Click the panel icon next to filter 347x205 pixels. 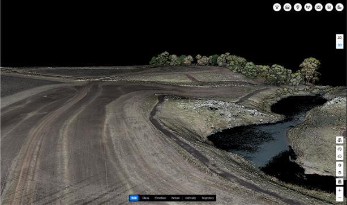coord(287,7)
